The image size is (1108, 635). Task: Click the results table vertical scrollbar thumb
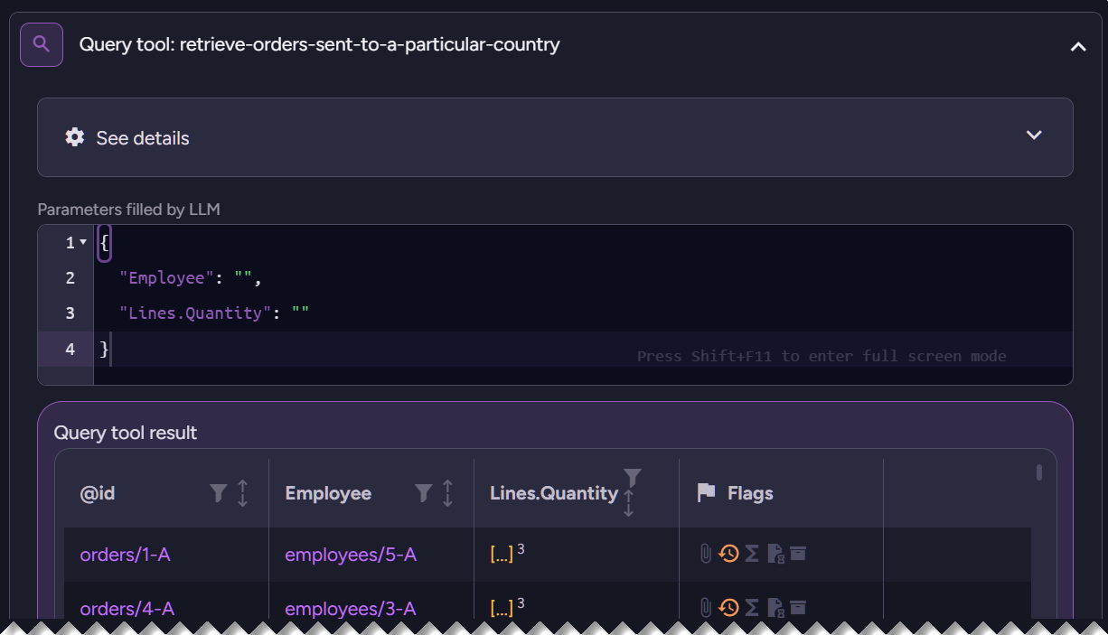(x=1039, y=472)
